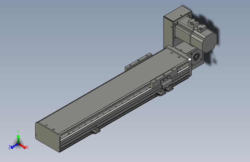Select the slider carriage block on the rail

pyautogui.click(x=164, y=78)
